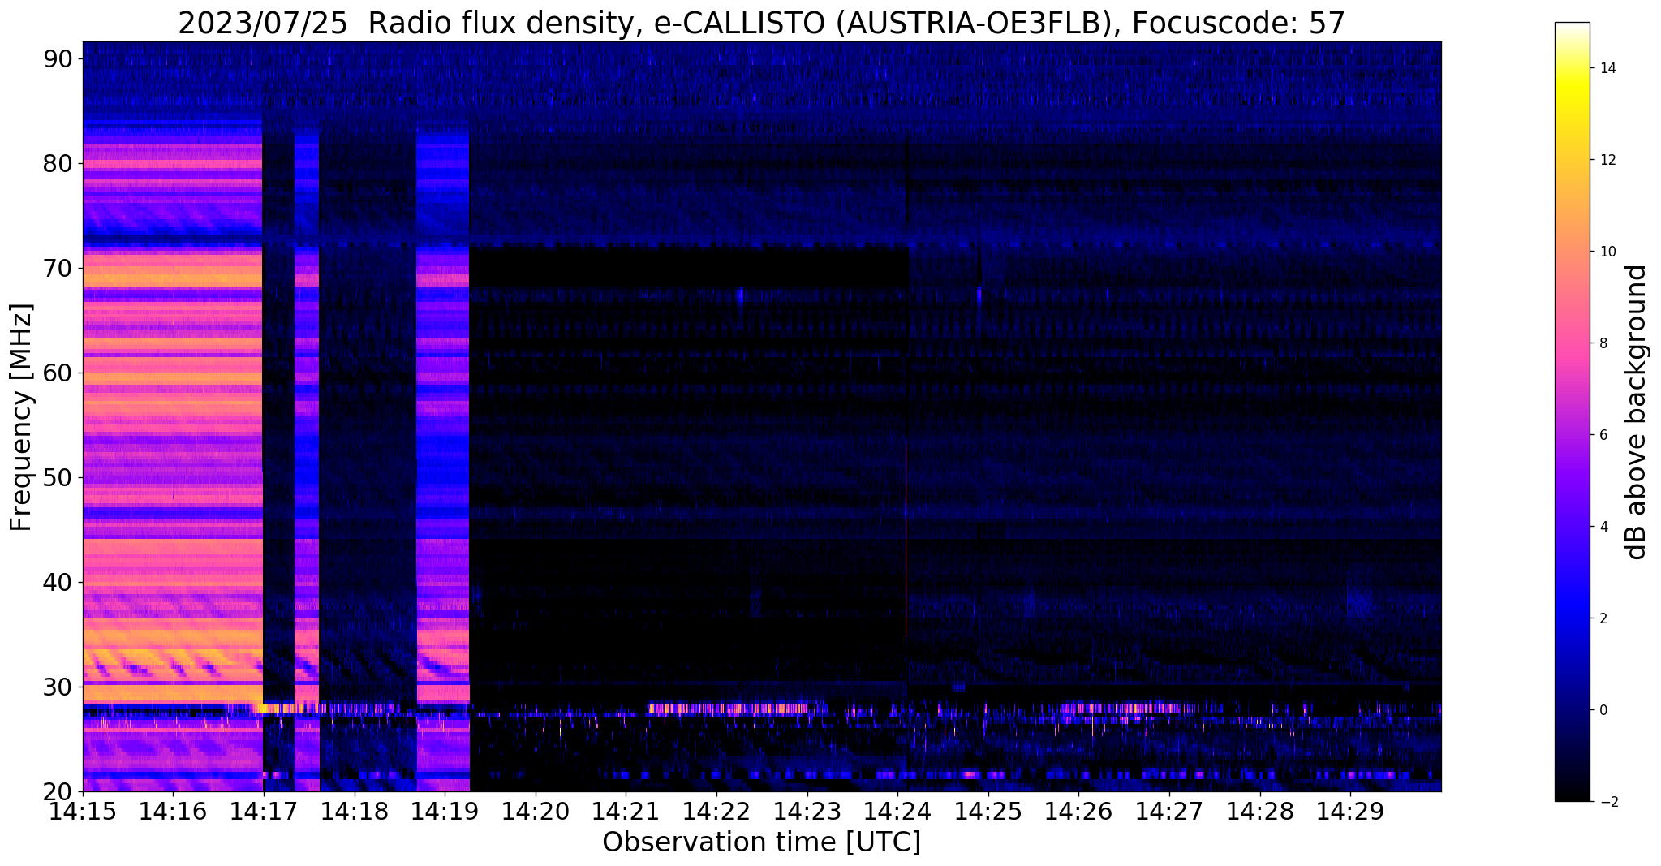Image resolution: width=1661 pixels, height=866 pixels.
Task: Click the 60 frequency tick label
Action: click(58, 373)
